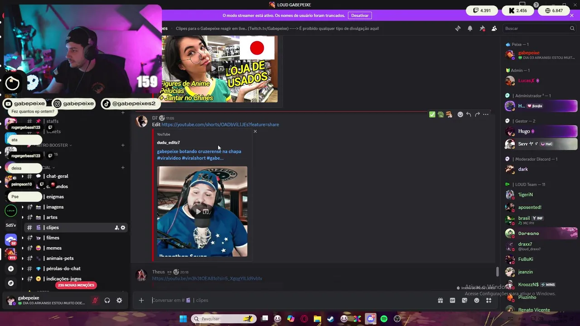The height and width of the screenshot is (326, 580).
Task: Jump to 235 novas menções
Action: pos(76,285)
